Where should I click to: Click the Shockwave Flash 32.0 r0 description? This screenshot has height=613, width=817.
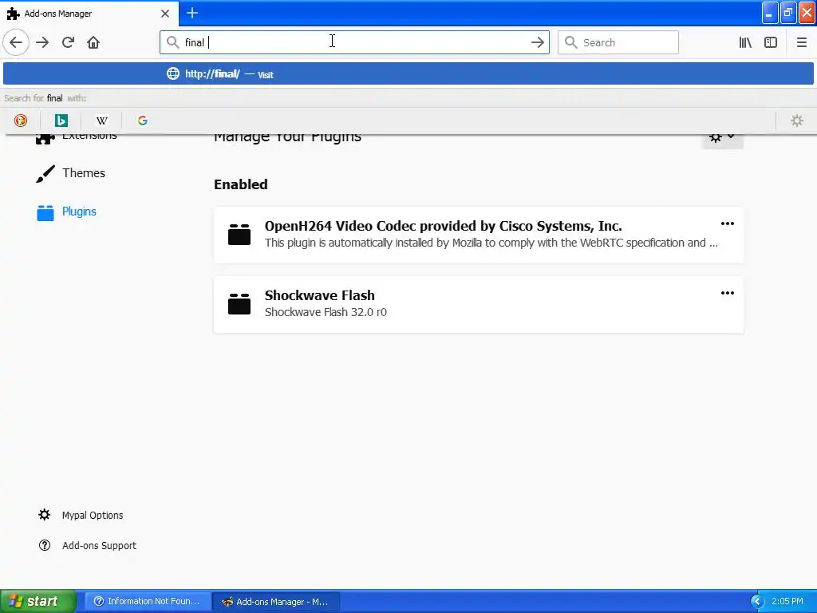pyautogui.click(x=326, y=312)
